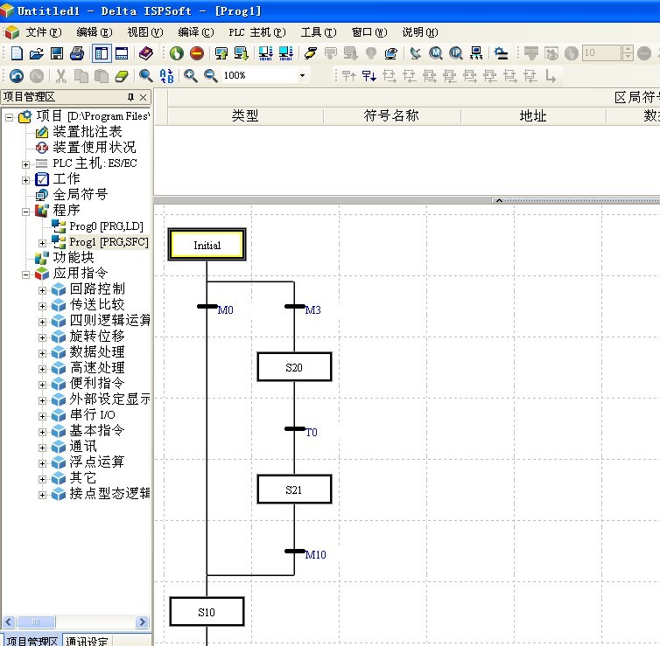Viewport: 660px width, 646px height.
Task: Click the Open project folder icon
Action: [x=37, y=53]
